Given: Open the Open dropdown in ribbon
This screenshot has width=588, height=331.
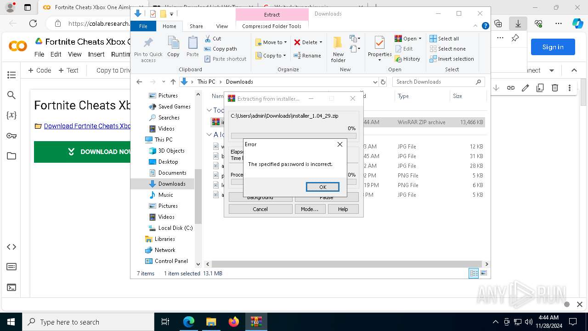Looking at the screenshot, I should coord(408,39).
